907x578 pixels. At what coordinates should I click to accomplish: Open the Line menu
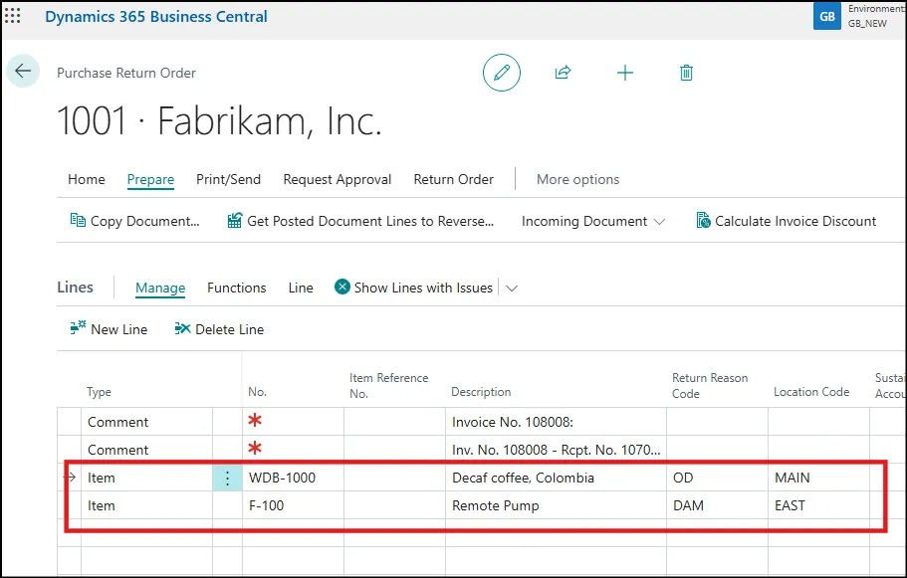click(301, 288)
